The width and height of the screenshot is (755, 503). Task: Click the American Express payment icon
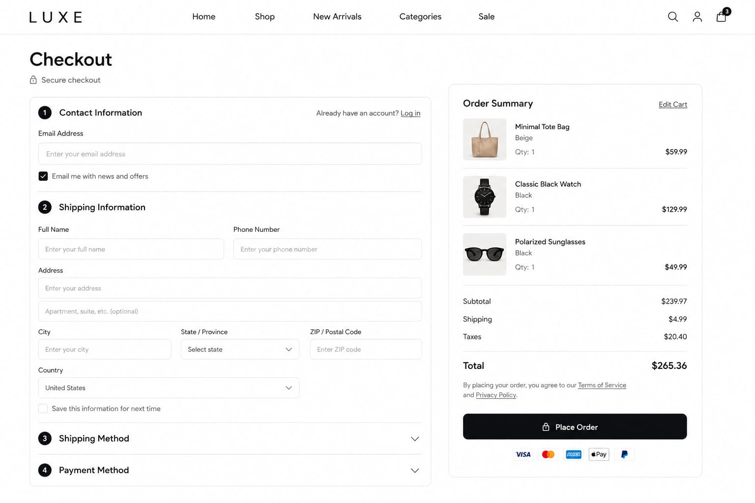pyautogui.click(x=574, y=454)
